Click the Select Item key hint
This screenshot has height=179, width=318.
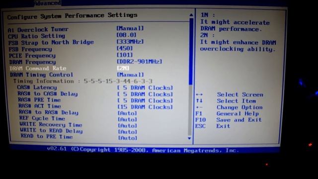pyautogui.click(x=237, y=101)
